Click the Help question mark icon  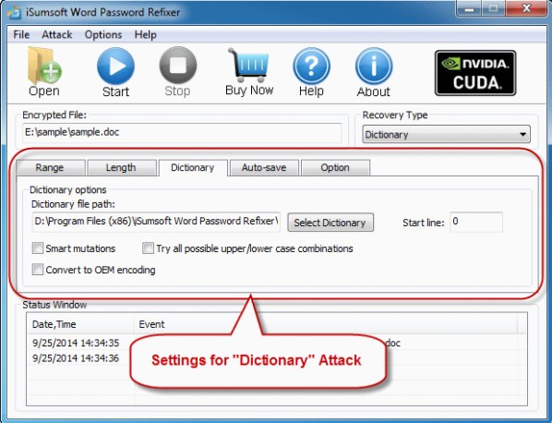(311, 66)
